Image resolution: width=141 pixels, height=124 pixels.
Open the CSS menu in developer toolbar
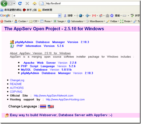click(x=34, y=21)
